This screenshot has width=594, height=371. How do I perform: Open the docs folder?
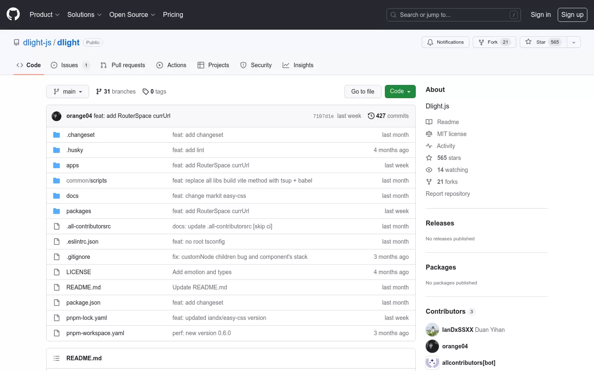[x=73, y=196]
